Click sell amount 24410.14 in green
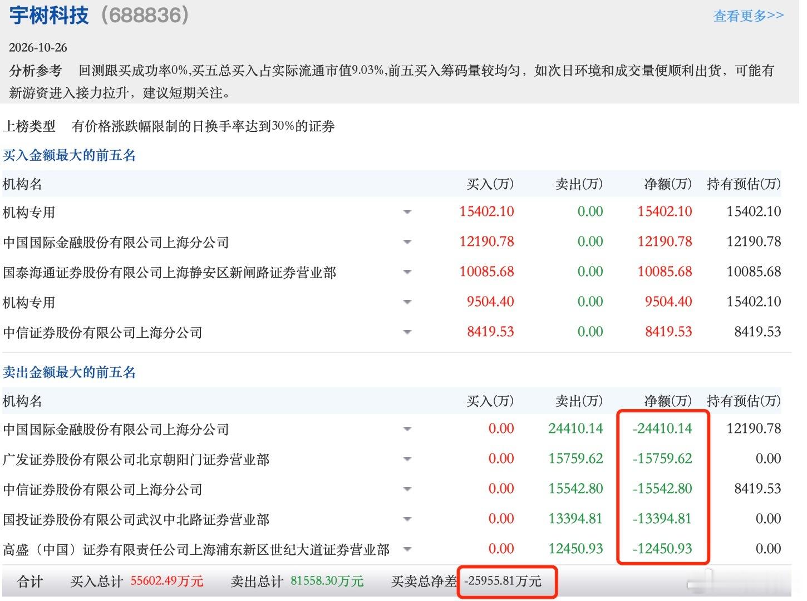The width and height of the screenshot is (807, 601). (x=575, y=428)
